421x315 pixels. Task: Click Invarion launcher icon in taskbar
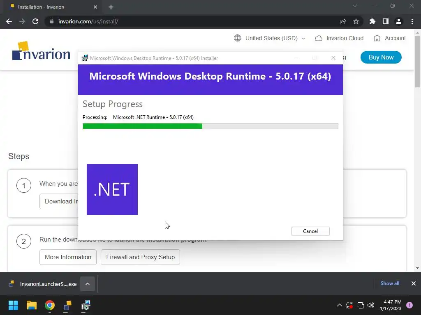(x=67, y=305)
